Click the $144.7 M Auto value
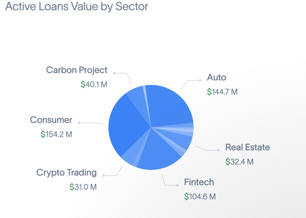Viewport: 306px width, 218px height. point(222,92)
